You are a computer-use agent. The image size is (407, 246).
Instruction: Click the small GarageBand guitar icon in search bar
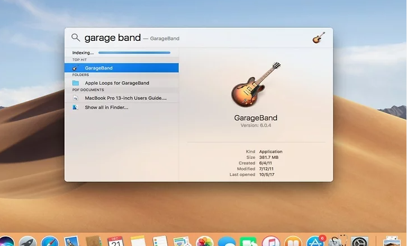[319, 38]
